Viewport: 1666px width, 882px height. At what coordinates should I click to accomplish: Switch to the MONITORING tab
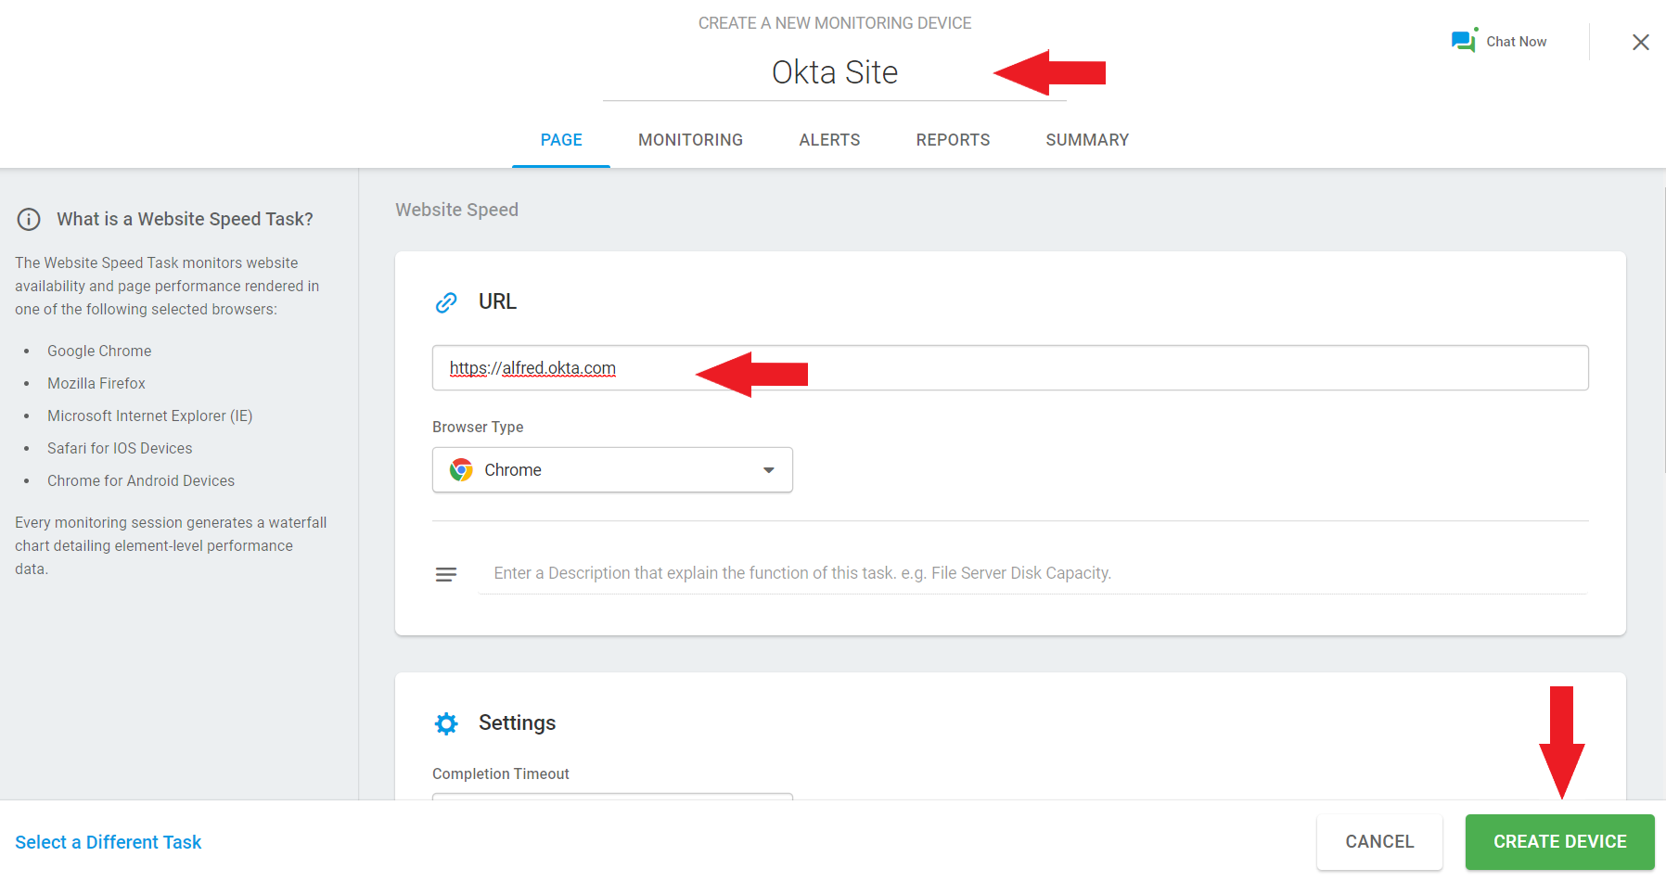coord(690,139)
